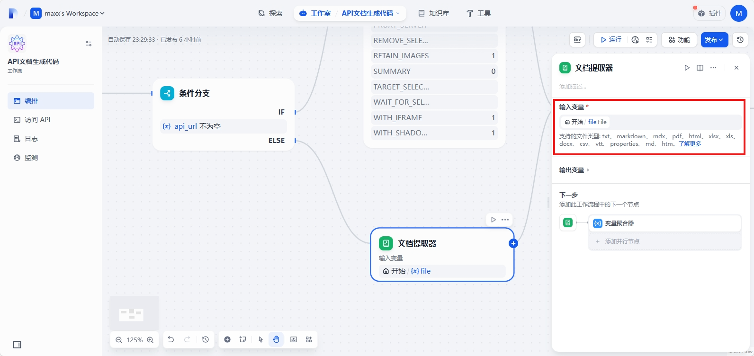Click the WITH_IFRAME parameter row
This screenshot has width=754, height=356.
(x=434, y=118)
